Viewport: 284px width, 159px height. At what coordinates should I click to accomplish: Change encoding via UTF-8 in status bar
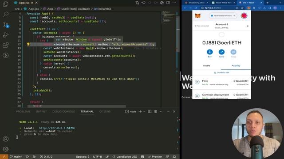(97, 157)
